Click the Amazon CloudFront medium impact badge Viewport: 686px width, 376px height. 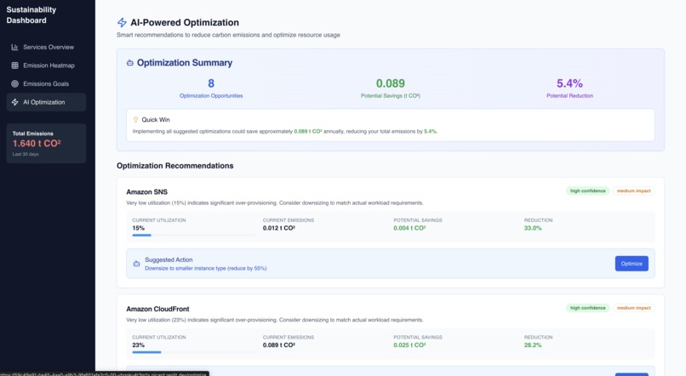click(x=634, y=308)
